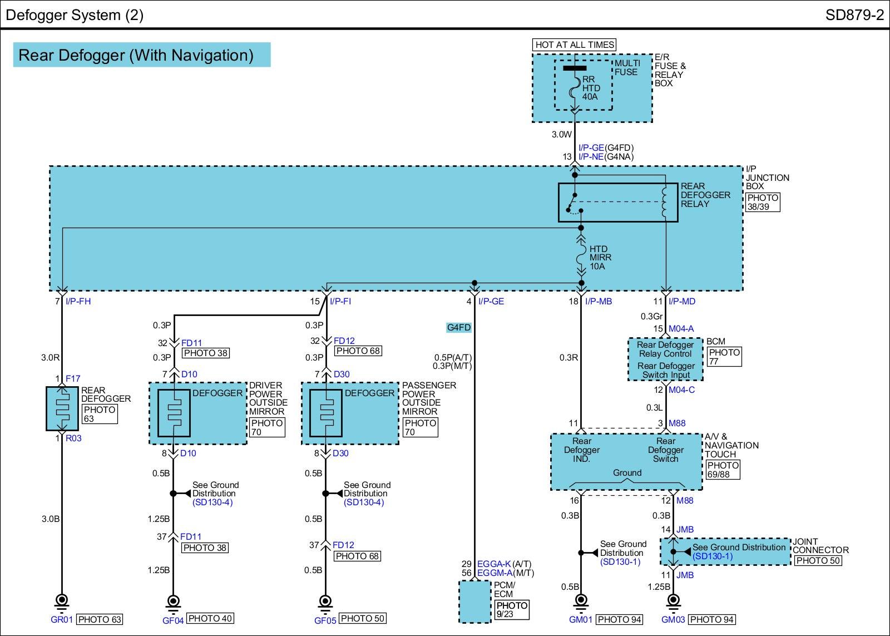
Task: Open PHOTO 38/39 for I/P junction box
Action: (x=763, y=202)
